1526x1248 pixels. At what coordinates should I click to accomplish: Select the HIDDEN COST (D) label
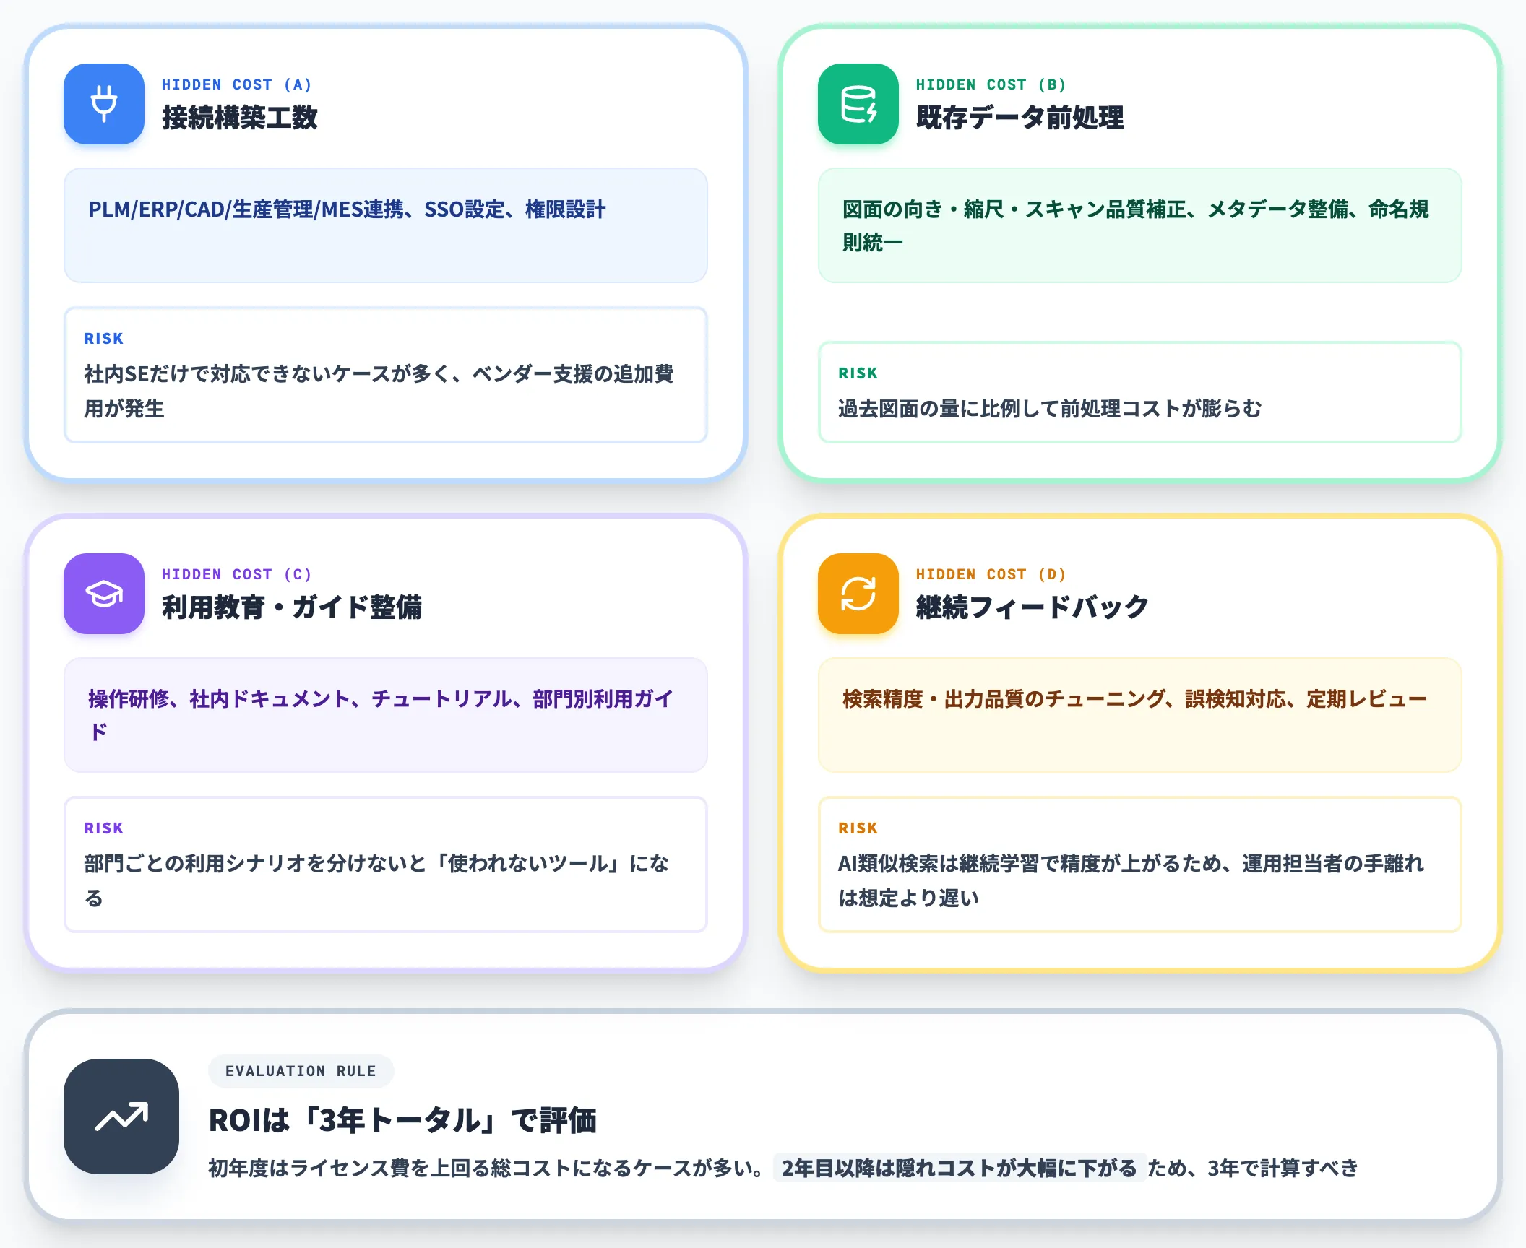coord(991,574)
